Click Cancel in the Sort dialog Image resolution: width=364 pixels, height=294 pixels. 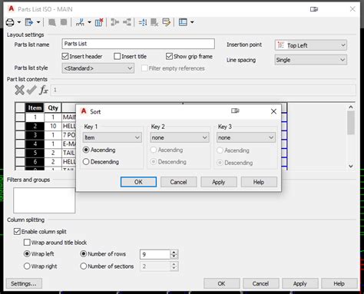(179, 182)
